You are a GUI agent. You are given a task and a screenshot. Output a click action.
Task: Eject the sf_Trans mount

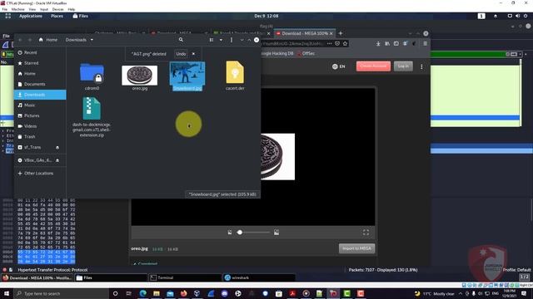coord(57,148)
